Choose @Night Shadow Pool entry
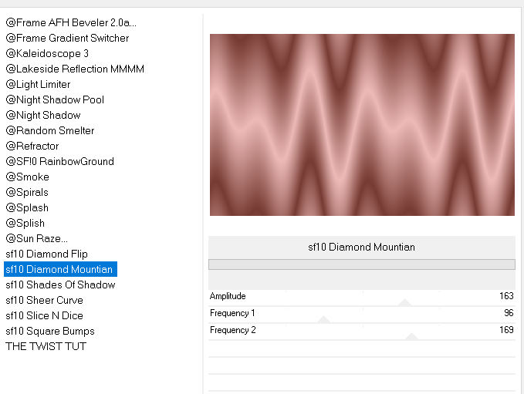Viewport: 524px width, 394px height. coord(55,99)
